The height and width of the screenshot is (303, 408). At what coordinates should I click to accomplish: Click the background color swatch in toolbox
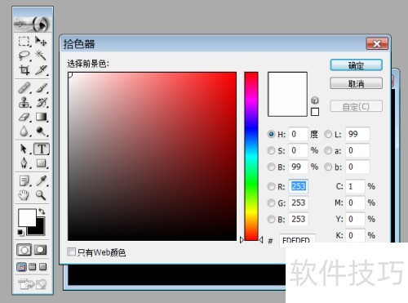pos(40,230)
